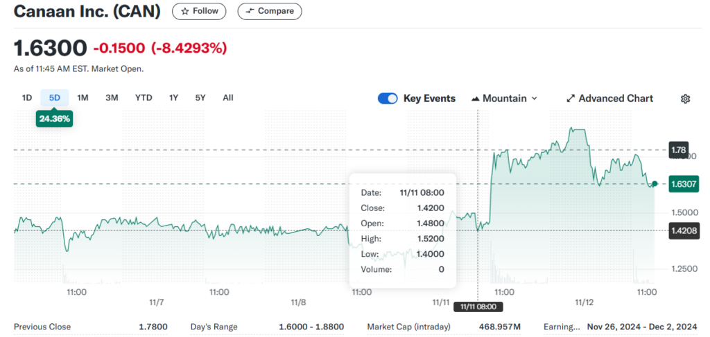The height and width of the screenshot is (337, 710).
Task: Select the 3M time range tab
Action: point(112,98)
